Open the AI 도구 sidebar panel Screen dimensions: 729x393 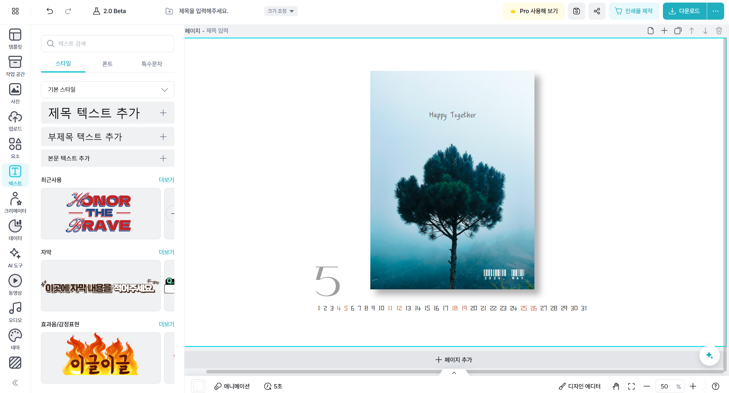pyautogui.click(x=15, y=257)
